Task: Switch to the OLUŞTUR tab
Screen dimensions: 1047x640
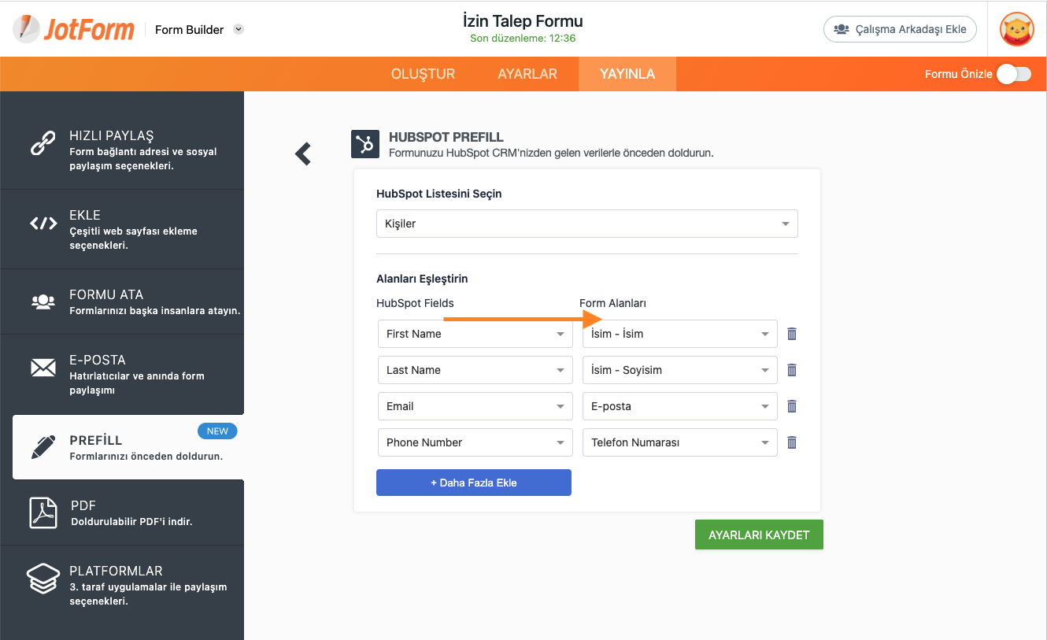Action: pos(423,74)
